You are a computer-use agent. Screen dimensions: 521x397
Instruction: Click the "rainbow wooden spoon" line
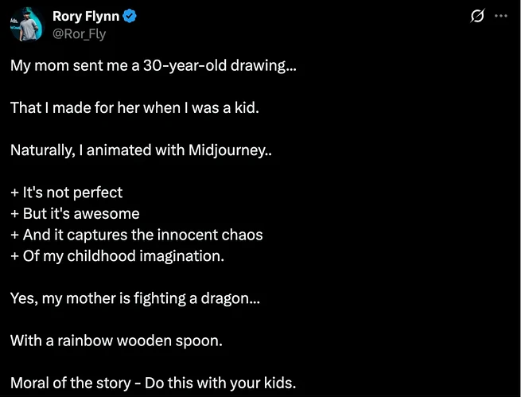pos(116,341)
